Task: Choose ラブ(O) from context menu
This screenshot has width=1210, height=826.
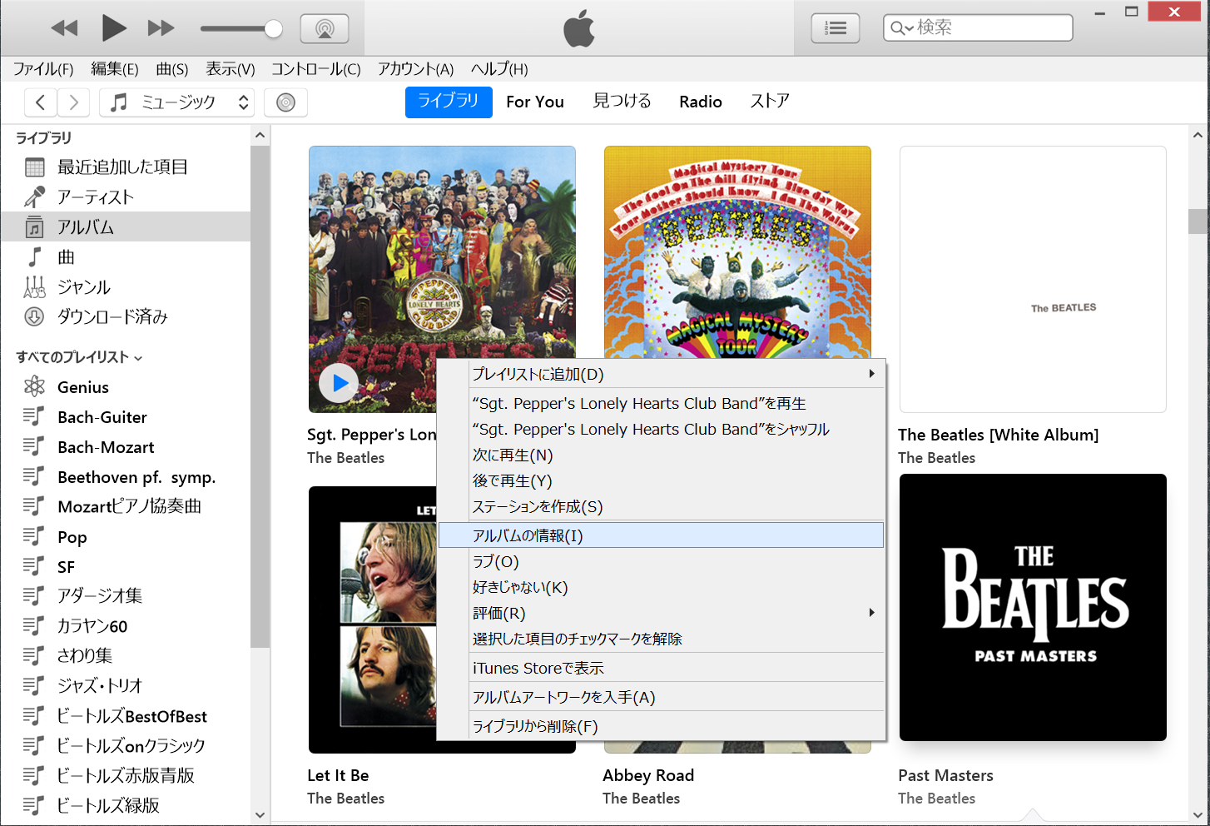Action: coord(661,562)
